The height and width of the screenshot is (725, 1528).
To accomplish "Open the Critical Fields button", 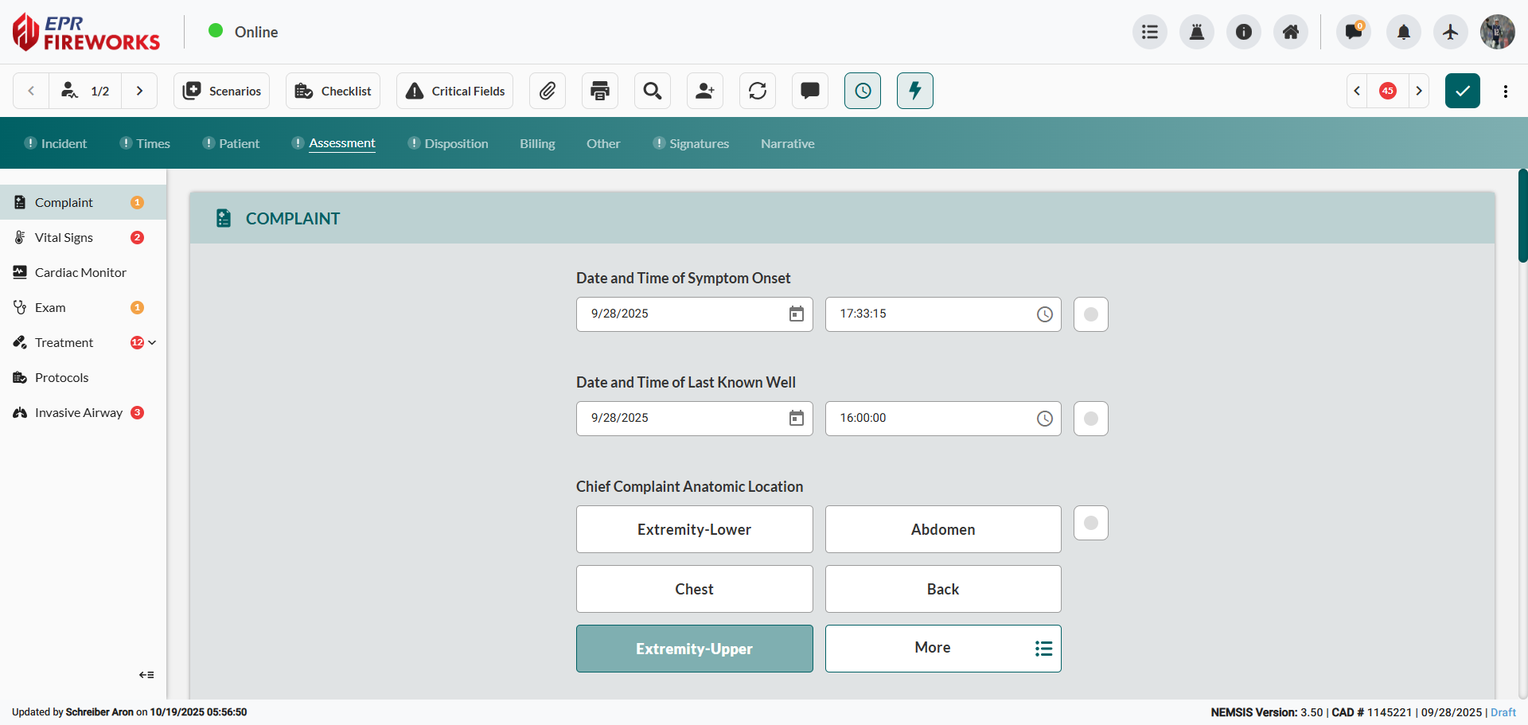I will [x=455, y=91].
